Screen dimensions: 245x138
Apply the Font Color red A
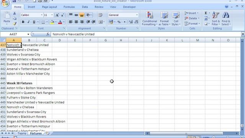click(60, 22)
